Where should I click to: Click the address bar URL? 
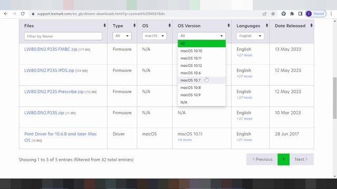(x=101, y=14)
